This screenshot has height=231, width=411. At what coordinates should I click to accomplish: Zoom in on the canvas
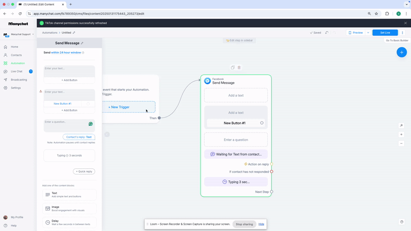[401, 134]
